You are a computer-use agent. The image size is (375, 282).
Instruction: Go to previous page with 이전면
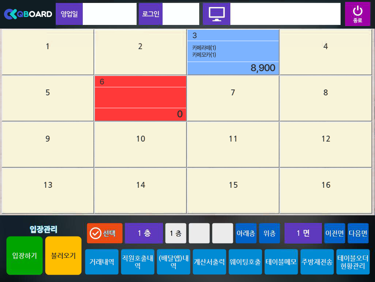334,233
